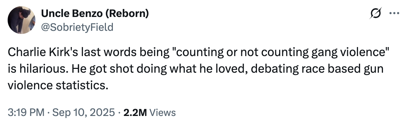Click Uncle Benzo's profile avatar picture
Viewport: 409px width, 126px height.
(22, 20)
